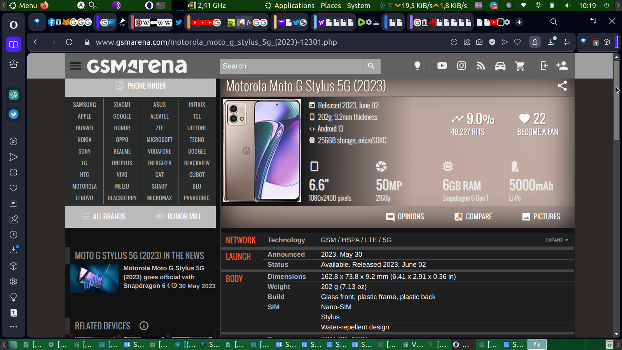Open the Opera main menu logo
Screen dimensions: 622x350
click(14, 25)
